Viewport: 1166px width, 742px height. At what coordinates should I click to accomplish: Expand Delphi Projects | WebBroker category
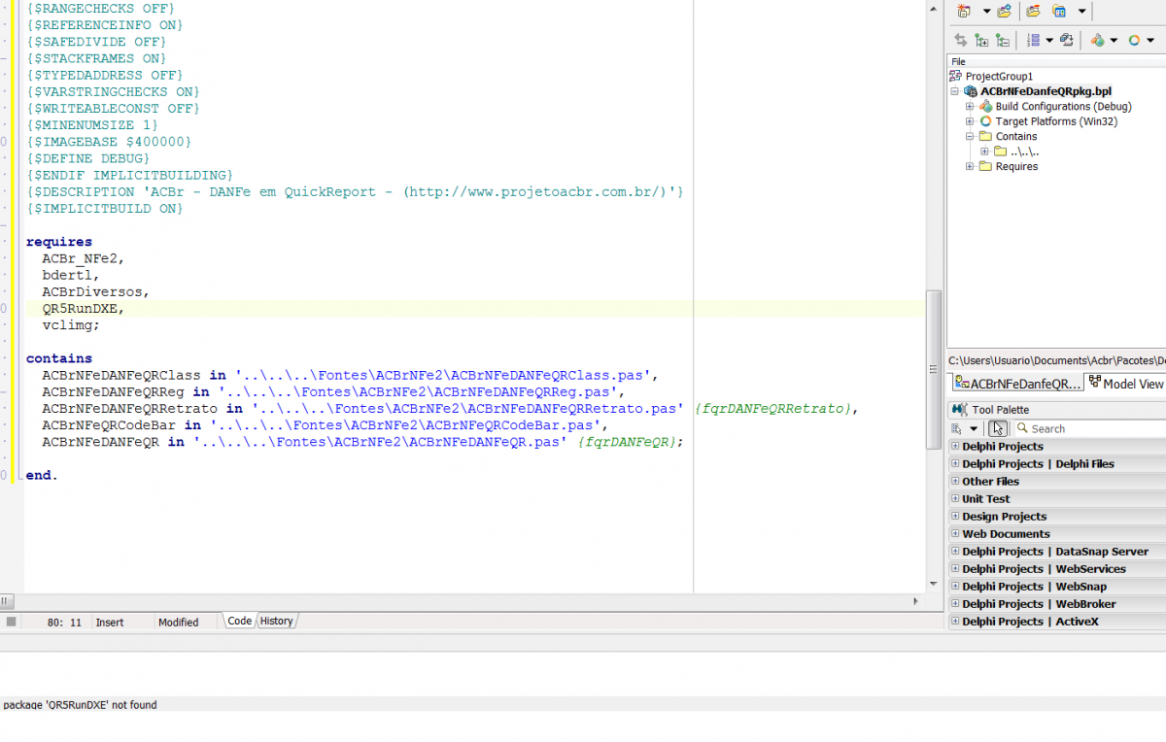pyautogui.click(x=955, y=603)
